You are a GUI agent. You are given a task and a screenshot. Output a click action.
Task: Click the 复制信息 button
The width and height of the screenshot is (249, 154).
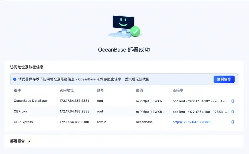pos(224,79)
